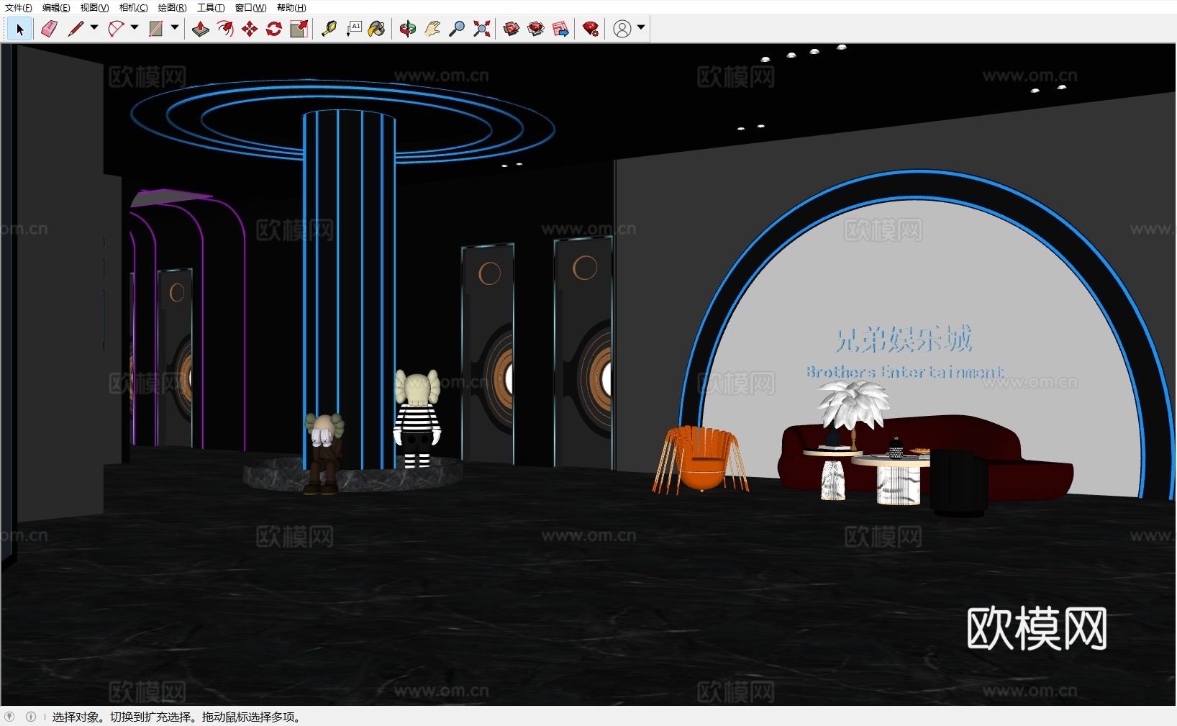Activate the Paint Bucket tool
1177x726 pixels.
(376, 29)
